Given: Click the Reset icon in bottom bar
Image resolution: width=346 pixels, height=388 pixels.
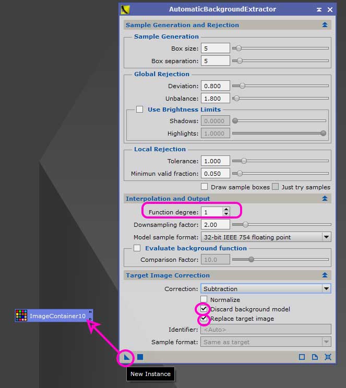Looking at the screenshot, I should [328, 357].
